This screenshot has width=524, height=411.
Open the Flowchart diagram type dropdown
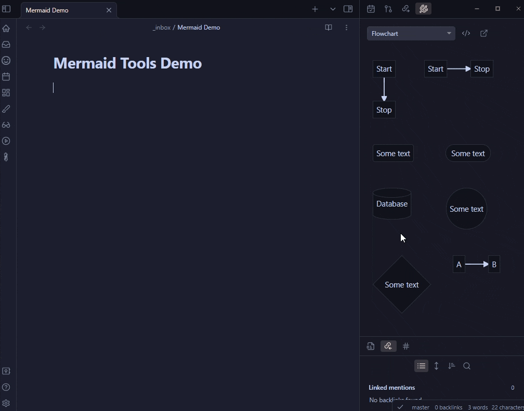click(411, 33)
